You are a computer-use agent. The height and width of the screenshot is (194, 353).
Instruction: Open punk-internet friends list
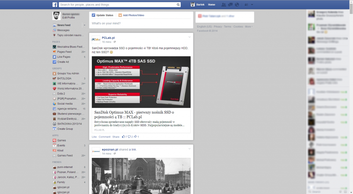point(65,167)
